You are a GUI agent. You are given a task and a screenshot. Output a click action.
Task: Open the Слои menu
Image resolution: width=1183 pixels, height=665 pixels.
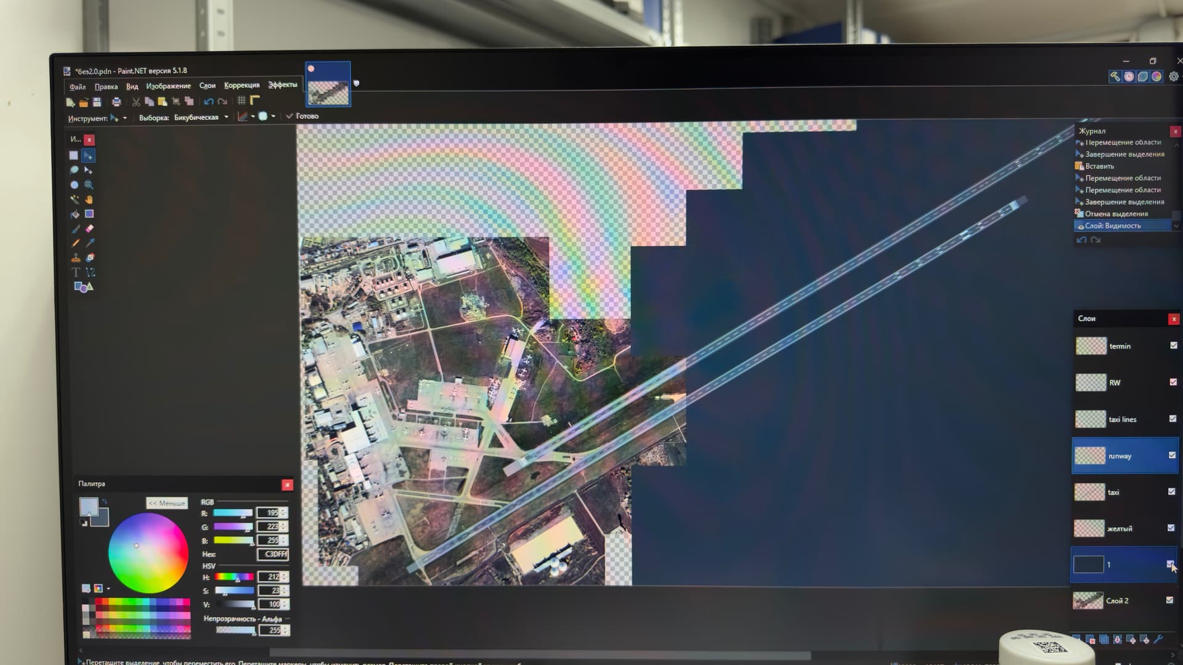tap(207, 86)
